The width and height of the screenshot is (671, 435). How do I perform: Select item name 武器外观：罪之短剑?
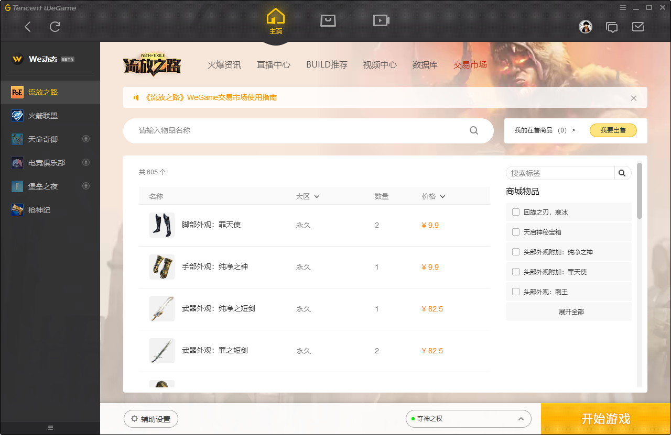tap(215, 350)
